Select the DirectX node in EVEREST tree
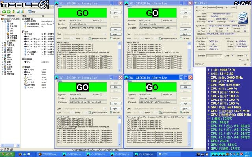The image size is (252, 157). [8, 60]
